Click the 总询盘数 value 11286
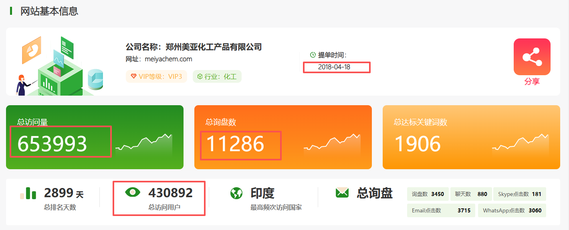The width and height of the screenshot is (569, 230). [x=235, y=144]
